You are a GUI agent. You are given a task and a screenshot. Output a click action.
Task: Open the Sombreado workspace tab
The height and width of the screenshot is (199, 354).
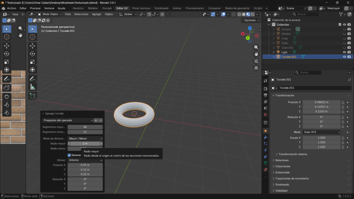tap(161, 8)
